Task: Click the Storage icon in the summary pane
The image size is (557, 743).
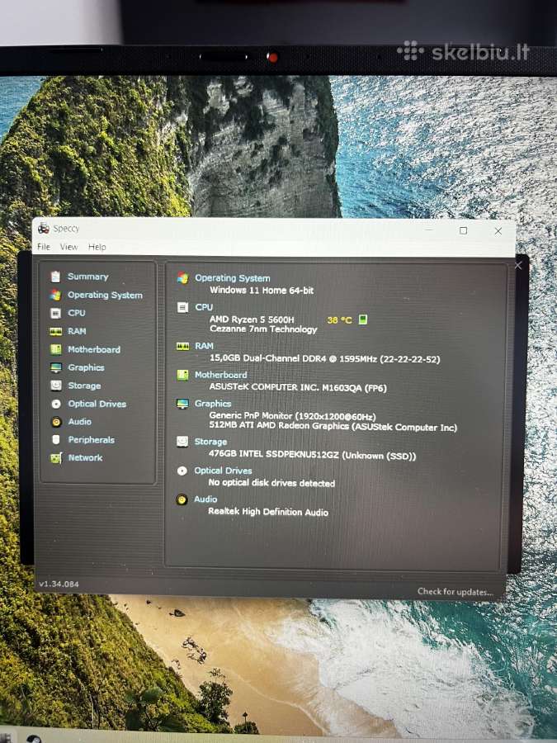Action: click(x=182, y=442)
